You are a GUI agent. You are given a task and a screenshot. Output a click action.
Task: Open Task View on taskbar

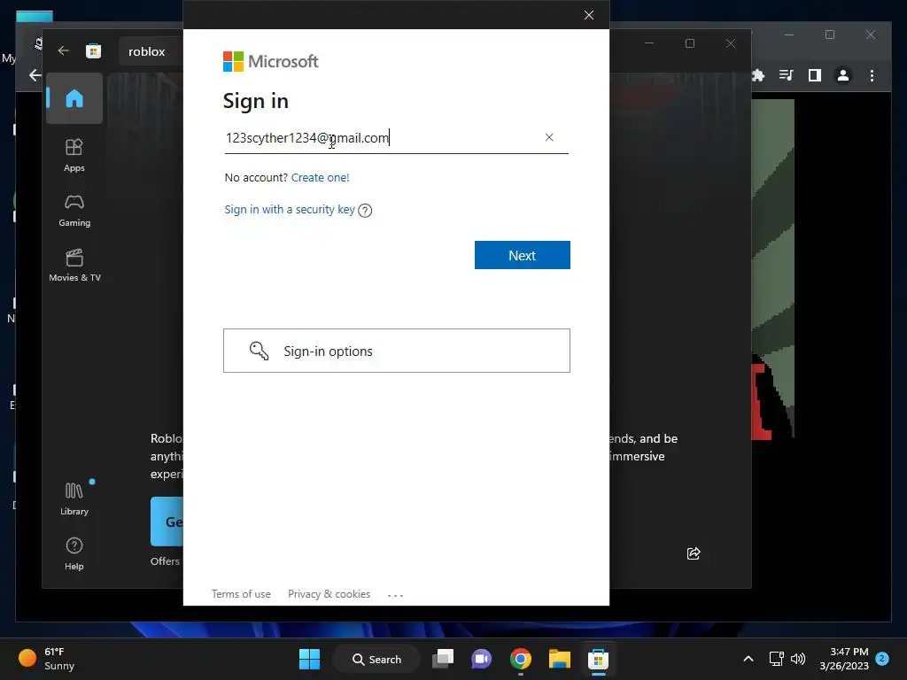(x=443, y=659)
